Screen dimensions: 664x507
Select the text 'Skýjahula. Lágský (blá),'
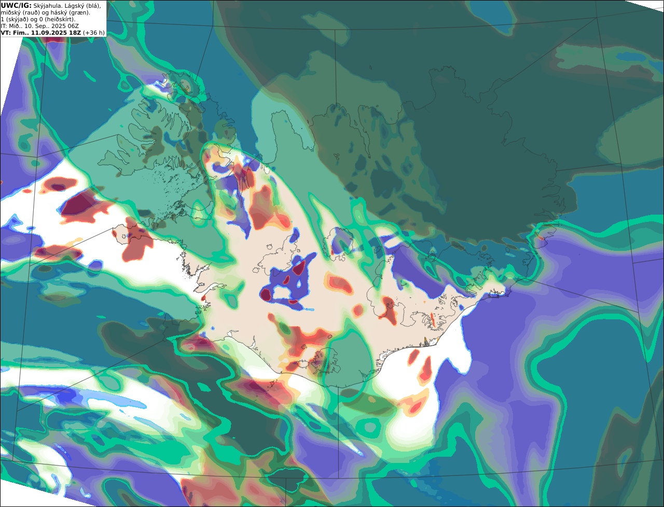coord(67,6)
